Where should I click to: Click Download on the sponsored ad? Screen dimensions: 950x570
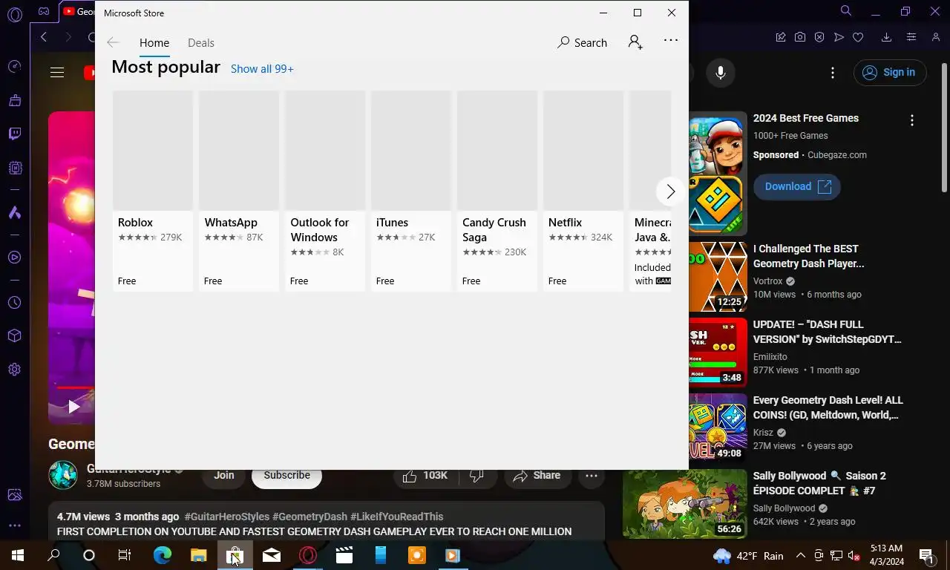point(796,186)
